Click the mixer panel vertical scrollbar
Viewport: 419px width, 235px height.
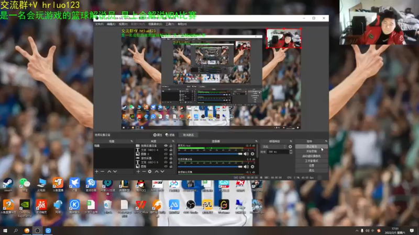coord(258,151)
